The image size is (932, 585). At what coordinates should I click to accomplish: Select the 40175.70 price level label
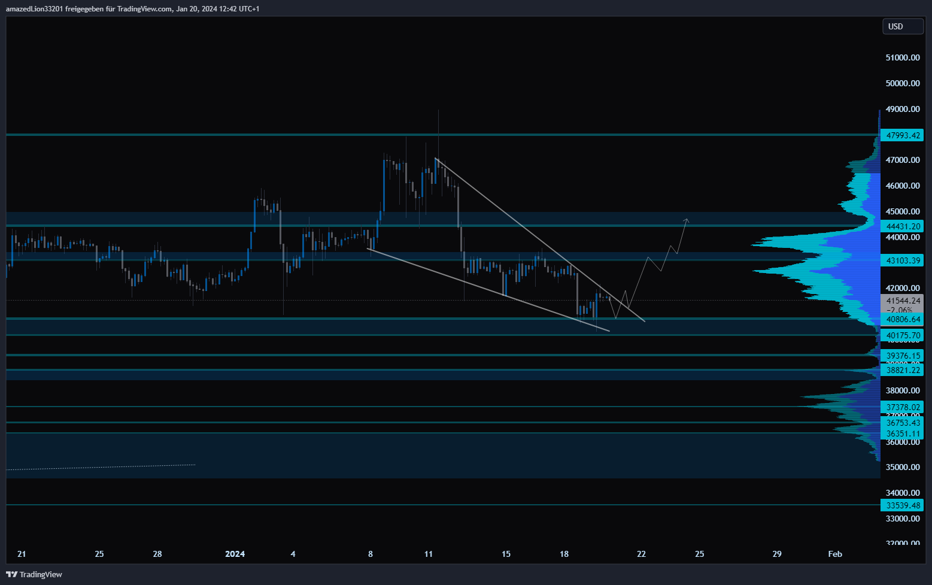point(903,336)
